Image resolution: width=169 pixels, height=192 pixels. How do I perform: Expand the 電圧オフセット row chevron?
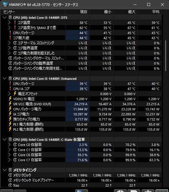(x=9, y=94)
